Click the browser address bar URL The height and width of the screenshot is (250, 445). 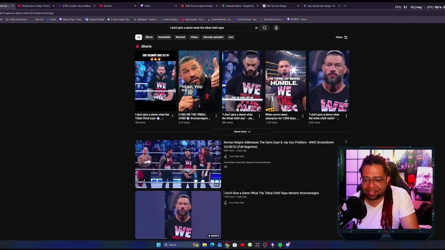click(x=27, y=13)
